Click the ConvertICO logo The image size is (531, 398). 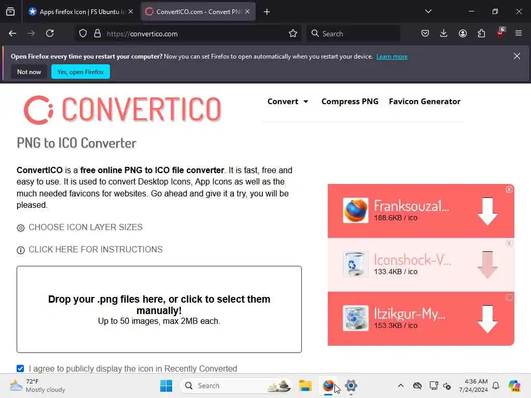[x=122, y=110]
